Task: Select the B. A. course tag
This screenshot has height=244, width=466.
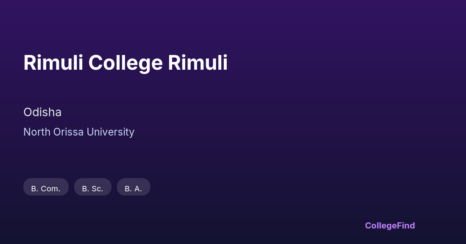Action: [133, 188]
